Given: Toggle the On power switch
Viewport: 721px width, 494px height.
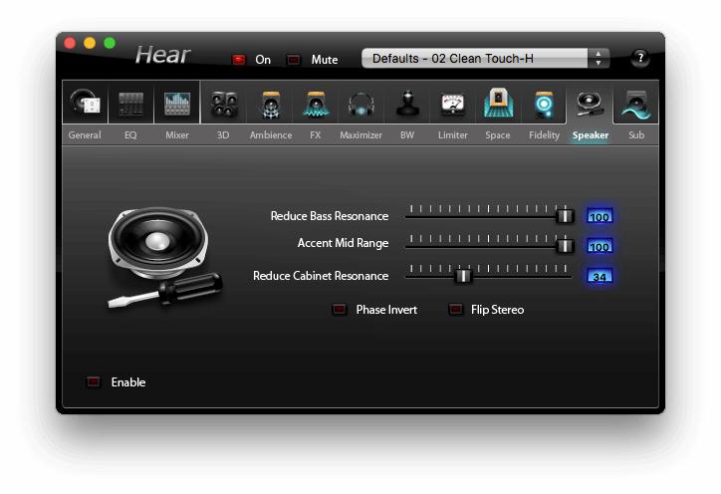Looking at the screenshot, I should (x=239, y=60).
